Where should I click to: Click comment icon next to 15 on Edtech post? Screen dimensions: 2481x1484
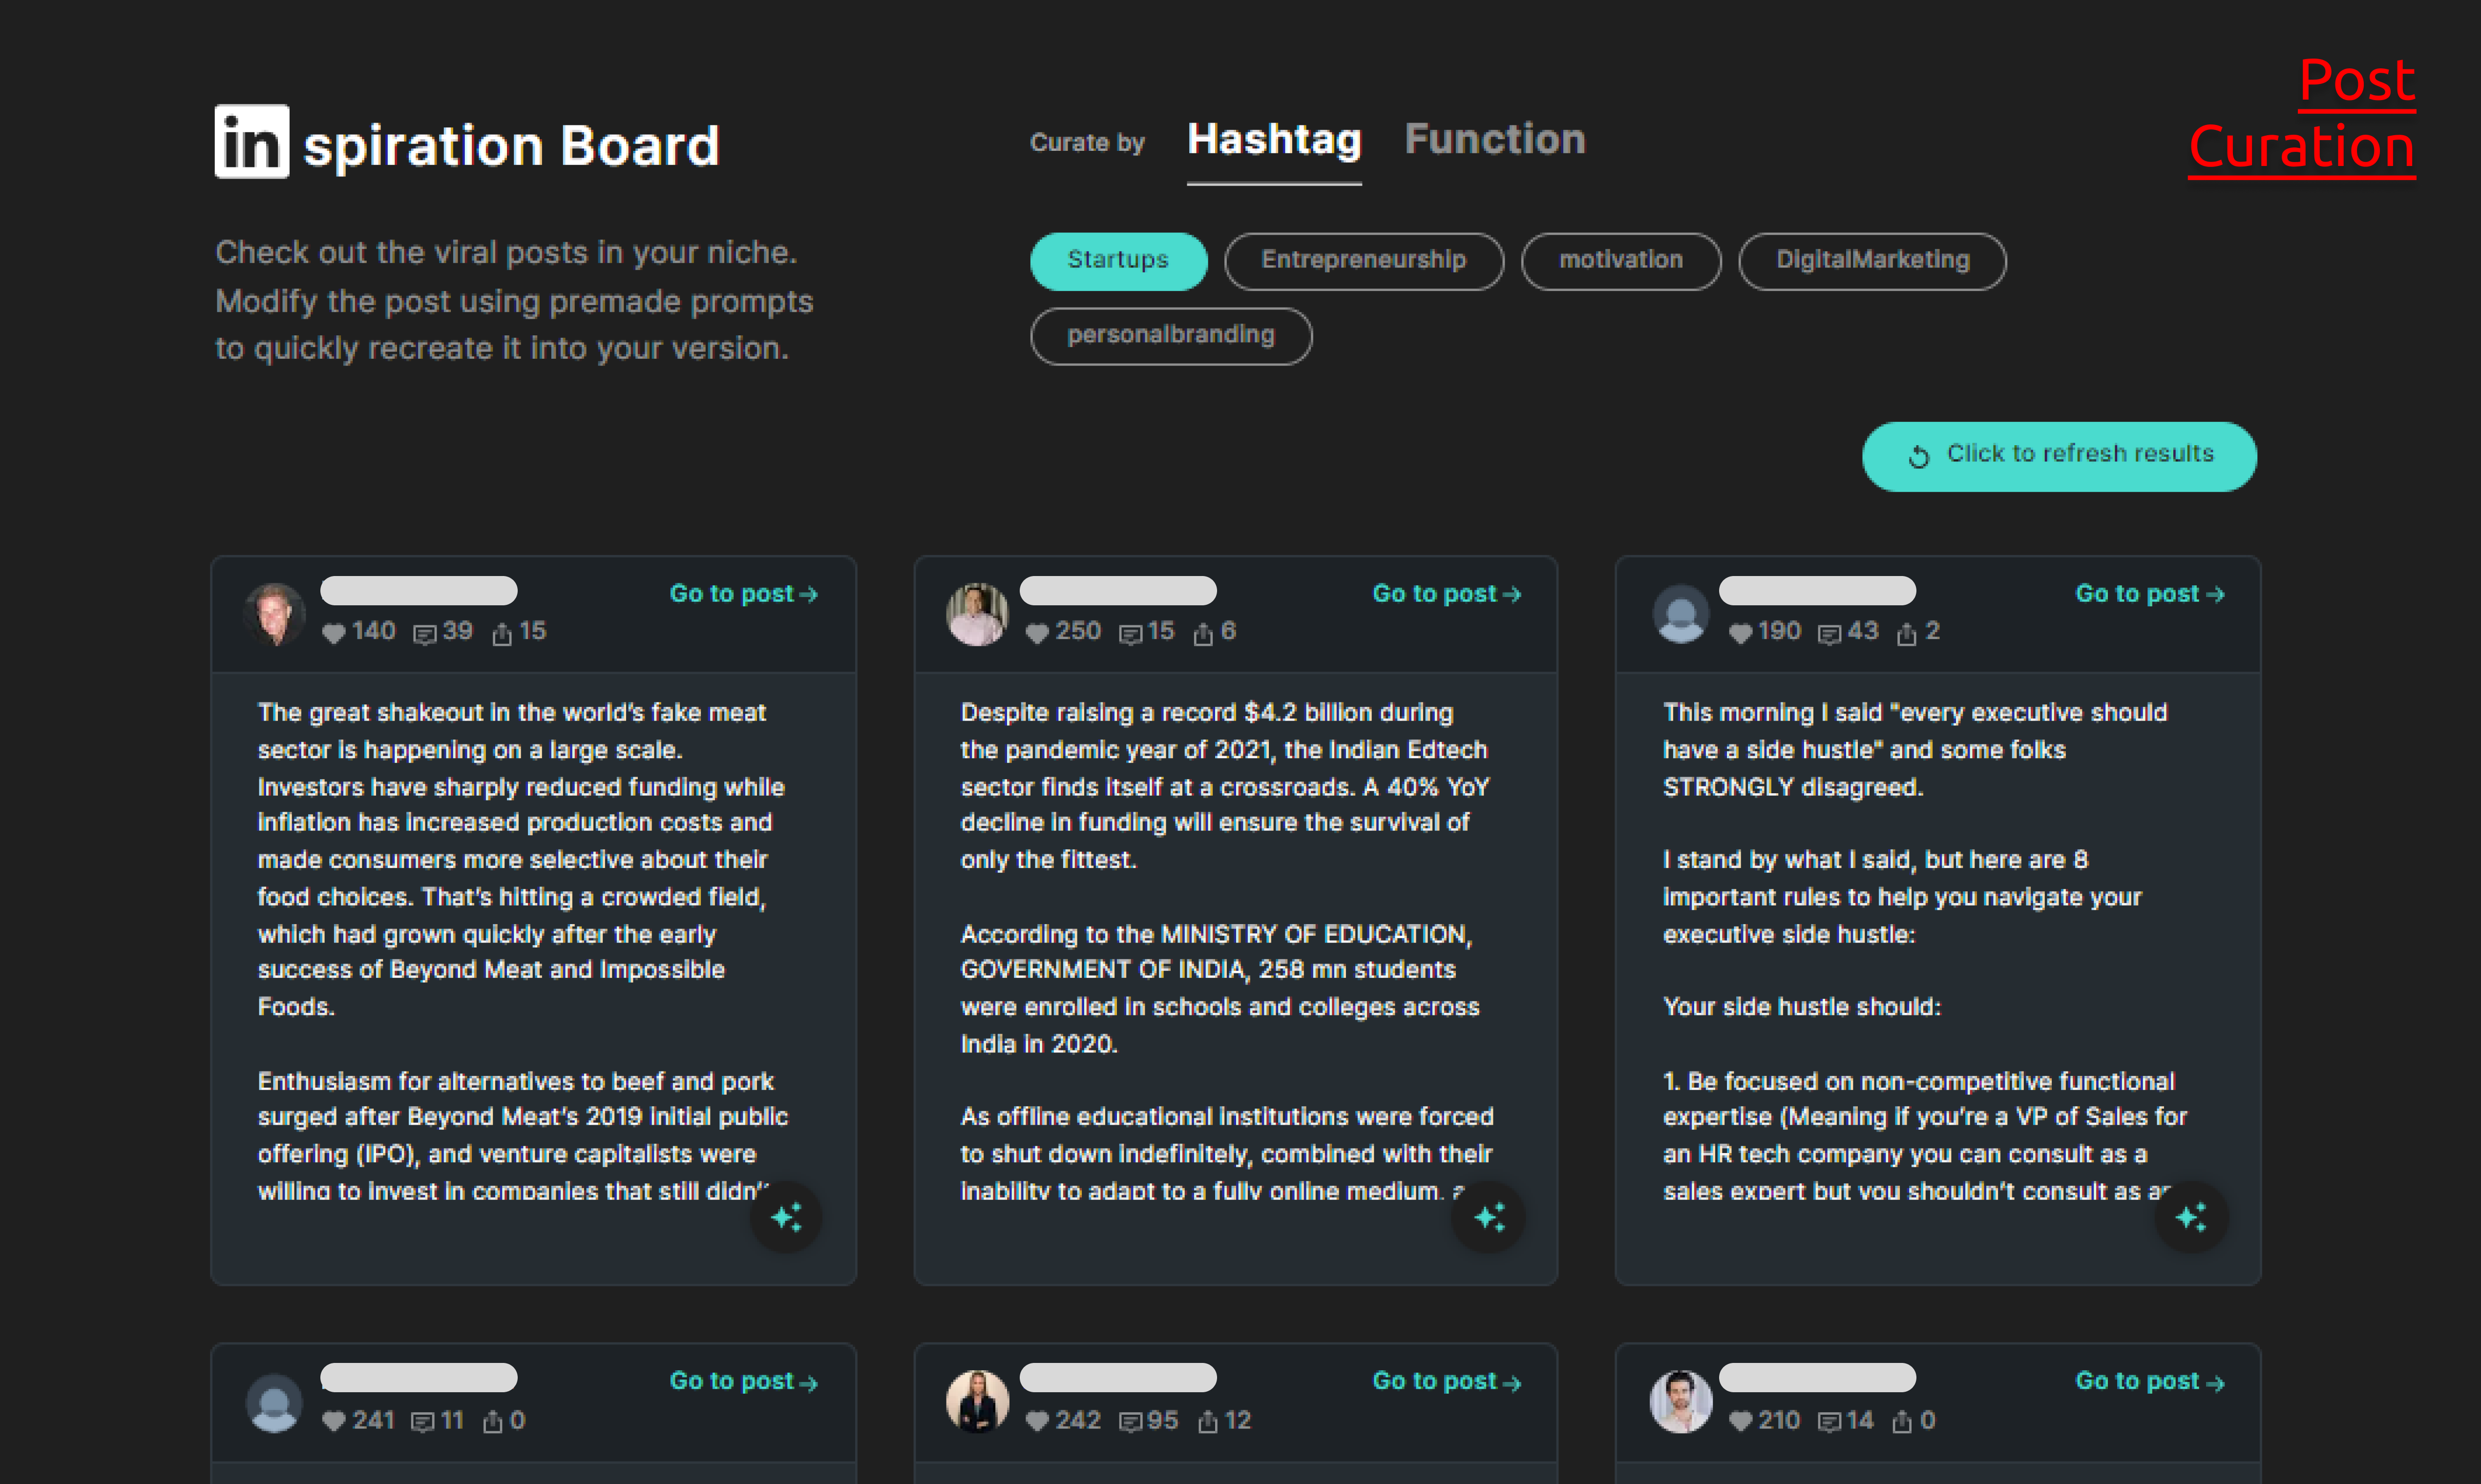coord(1131,634)
